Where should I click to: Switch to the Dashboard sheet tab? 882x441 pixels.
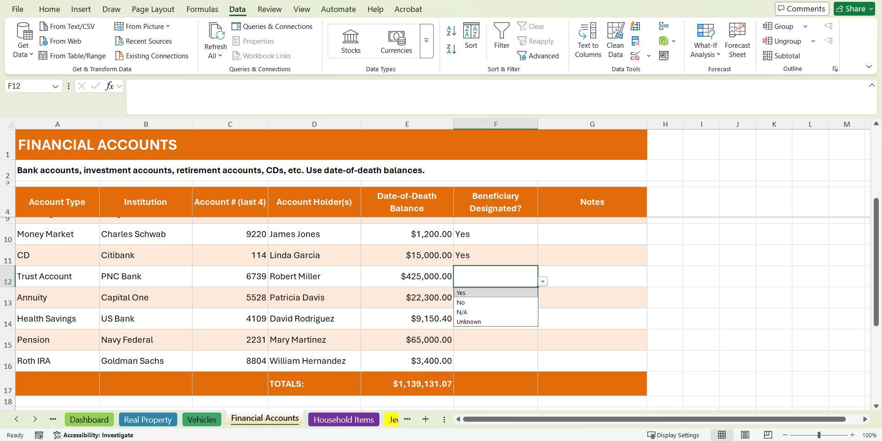(x=89, y=419)
